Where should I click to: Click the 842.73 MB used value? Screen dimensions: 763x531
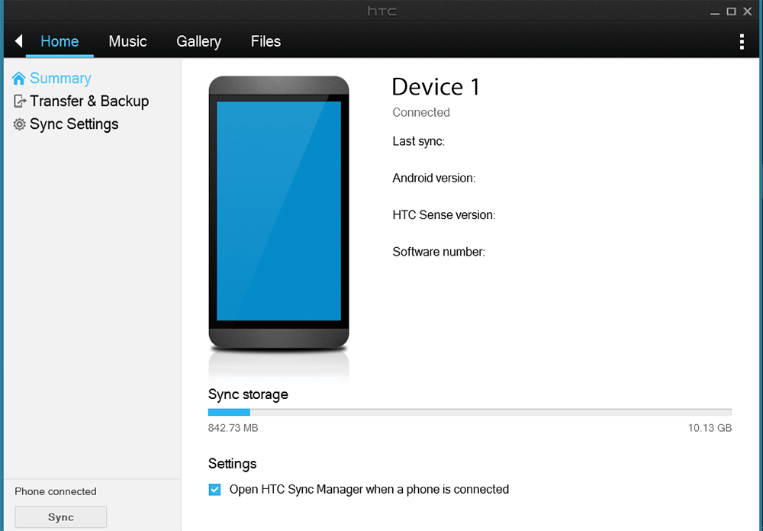pos(233,428)
